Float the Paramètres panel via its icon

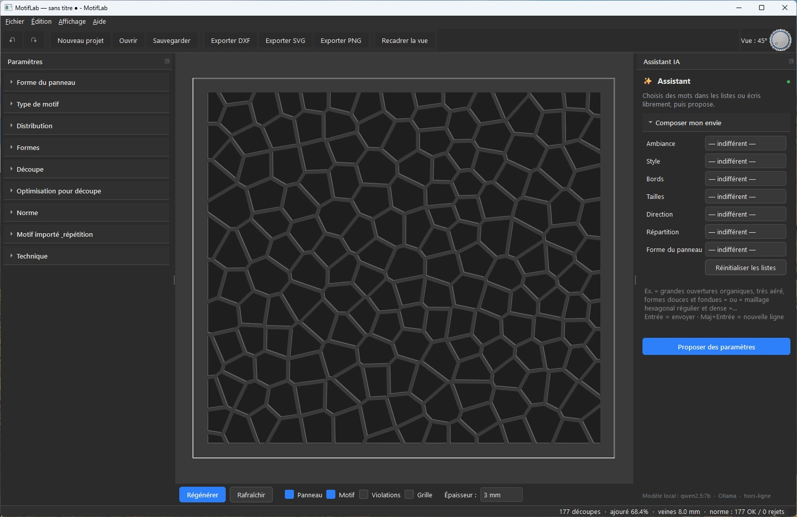pos(167,61)
